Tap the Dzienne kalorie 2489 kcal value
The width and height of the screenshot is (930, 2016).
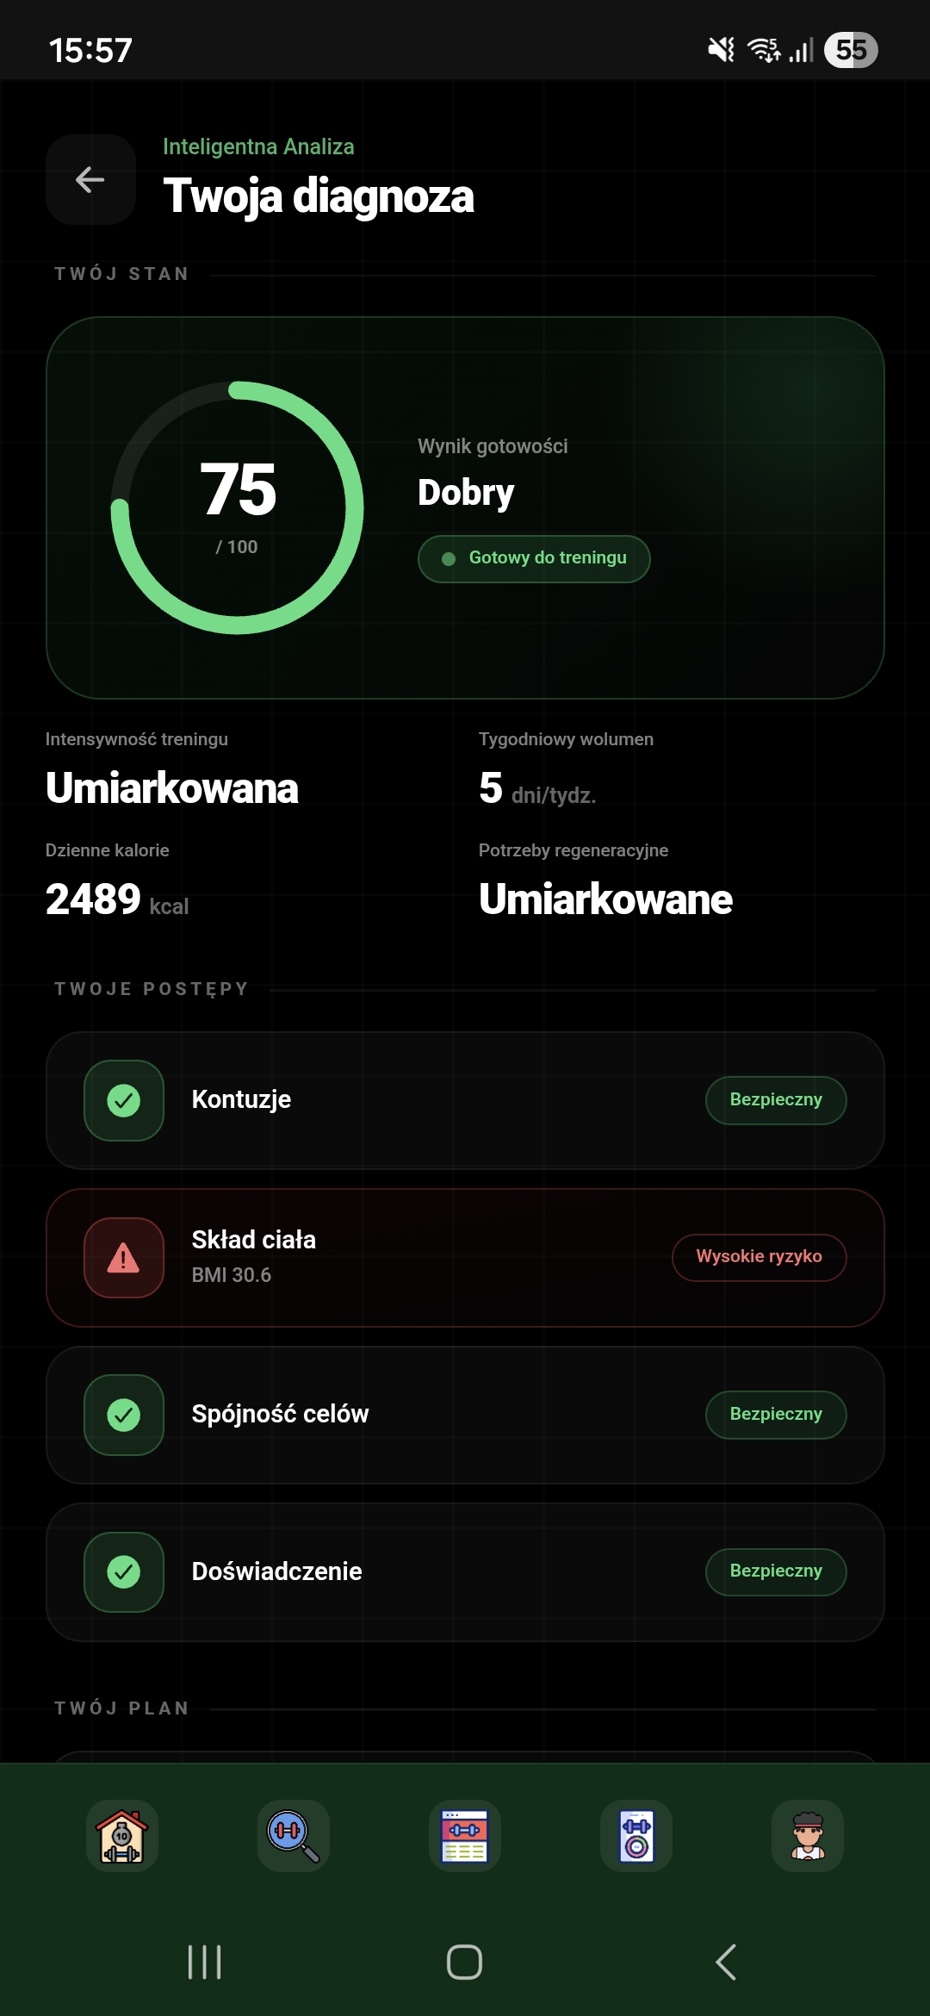(x=117, y=899)
